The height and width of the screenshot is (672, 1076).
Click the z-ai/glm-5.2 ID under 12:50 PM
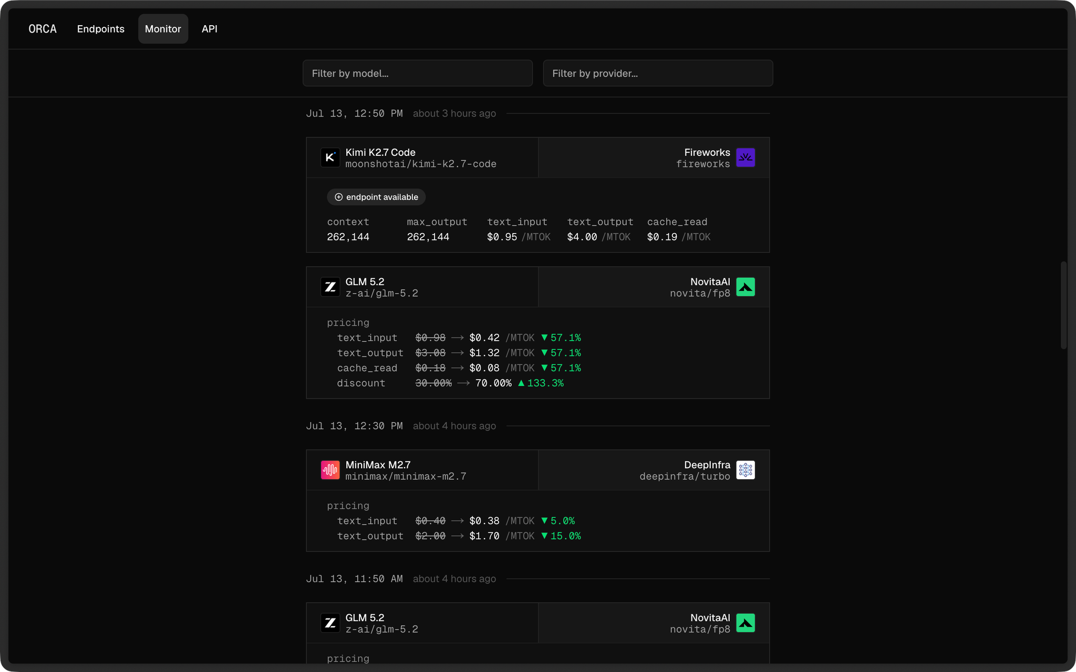pos(382,293)
